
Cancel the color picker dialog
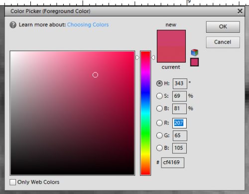pyautogui.click(x=223, y=42)
